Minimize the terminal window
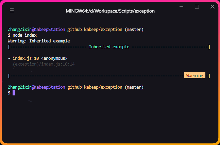 point(182,6)
